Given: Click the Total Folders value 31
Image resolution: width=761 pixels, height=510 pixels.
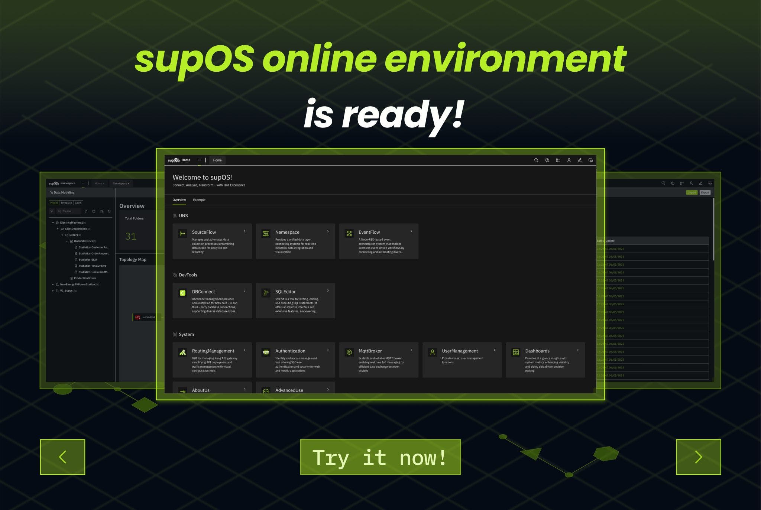Looking at the screenshot, I should click(x=131, y=236).
